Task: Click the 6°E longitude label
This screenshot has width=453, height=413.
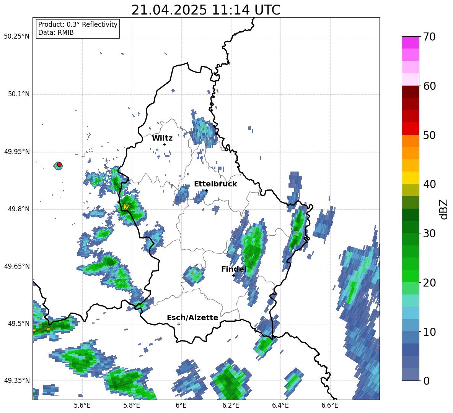Action: (x=181, y=405)
